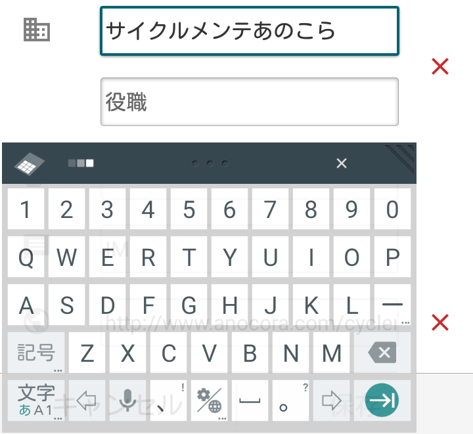The width and height of the screenshot is (473, 434).
Task: Remove company entry with red X
Action: click(440, 66)
